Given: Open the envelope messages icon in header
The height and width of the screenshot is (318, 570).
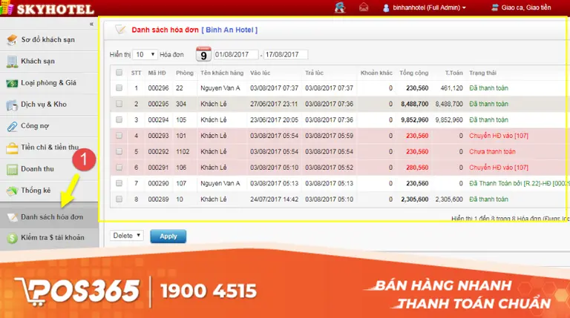Looking at the screenshot, I should pyautogui.click(x=364, y=7).
